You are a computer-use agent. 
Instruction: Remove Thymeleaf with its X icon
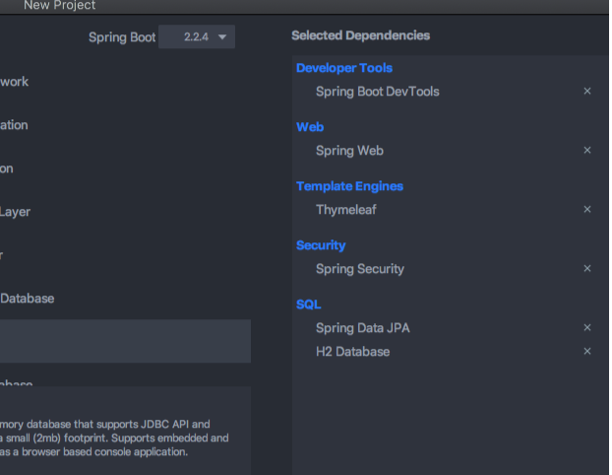[587, 209]
